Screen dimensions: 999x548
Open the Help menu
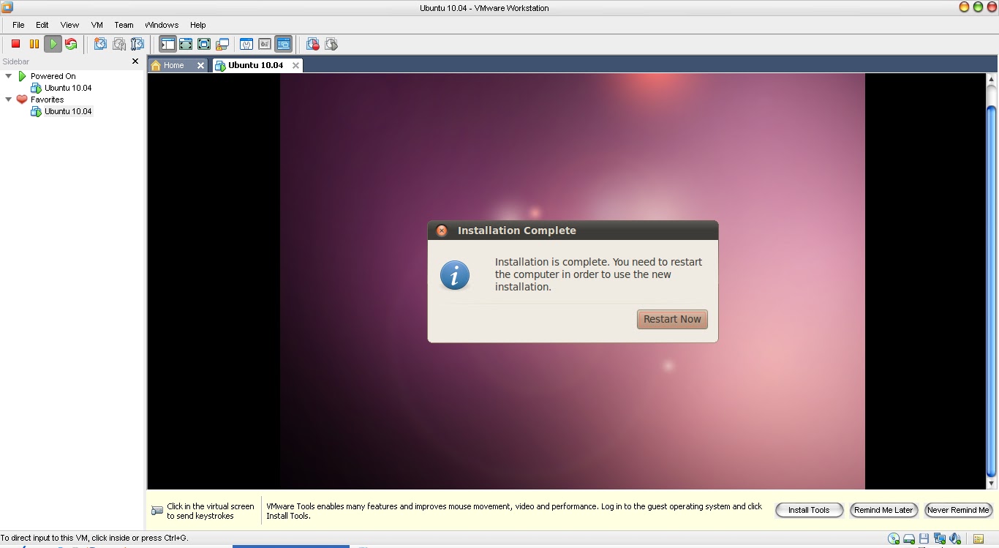pyautogui.click(x=197, y=25)
